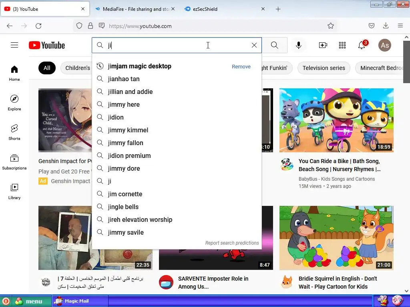Open notifications bell with 3 badge
The image size is (410, 307).
click(x=362, y=45)
